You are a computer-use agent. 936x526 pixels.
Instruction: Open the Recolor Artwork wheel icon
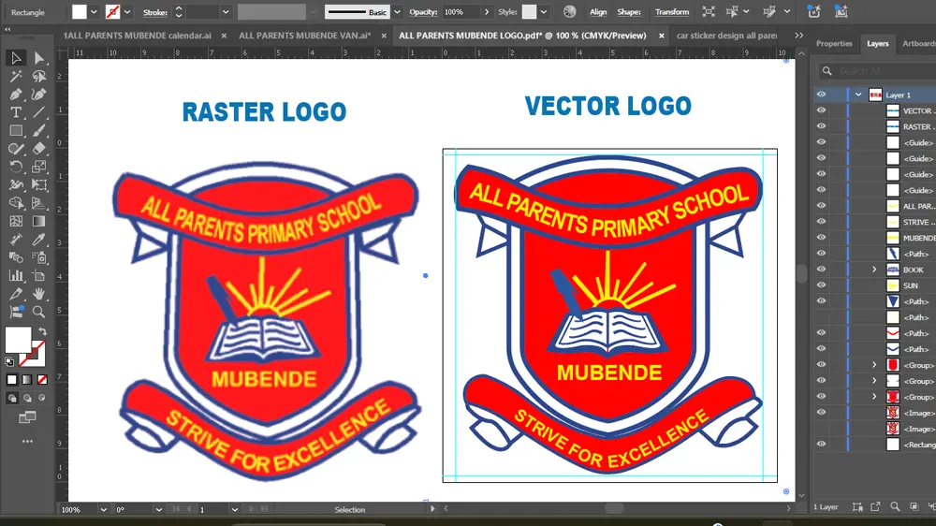pos(569,12)
